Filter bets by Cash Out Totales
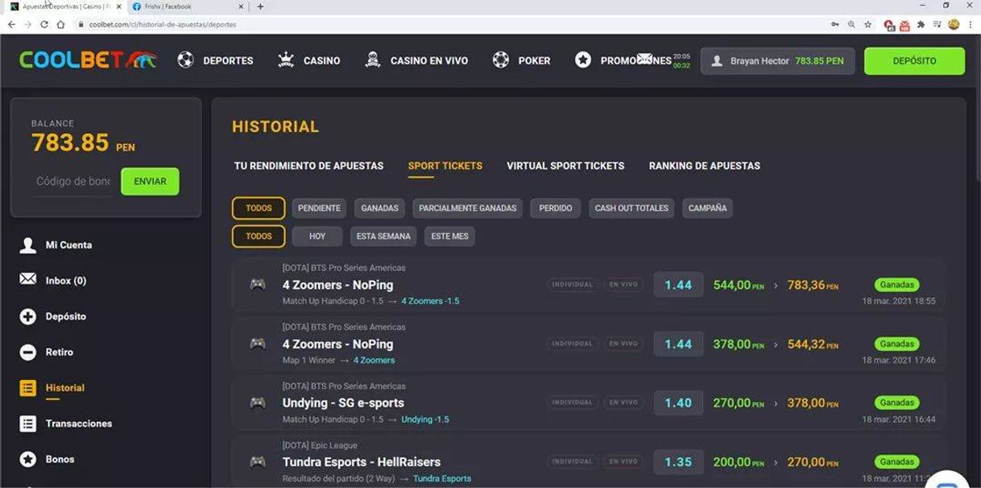This screenshot has width=981, height=488. [x=631, y=208]
